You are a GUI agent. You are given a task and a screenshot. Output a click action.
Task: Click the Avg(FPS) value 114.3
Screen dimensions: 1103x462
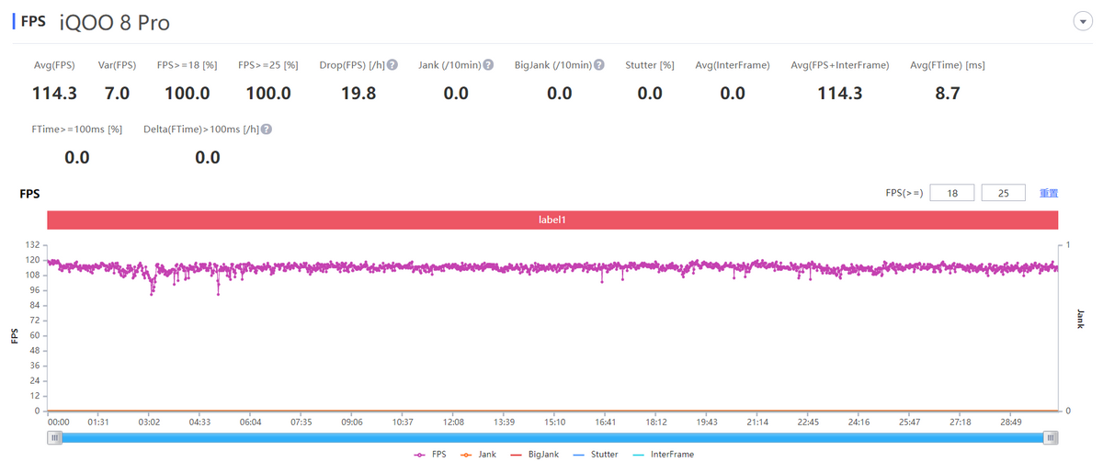click(x=54, y=93)
